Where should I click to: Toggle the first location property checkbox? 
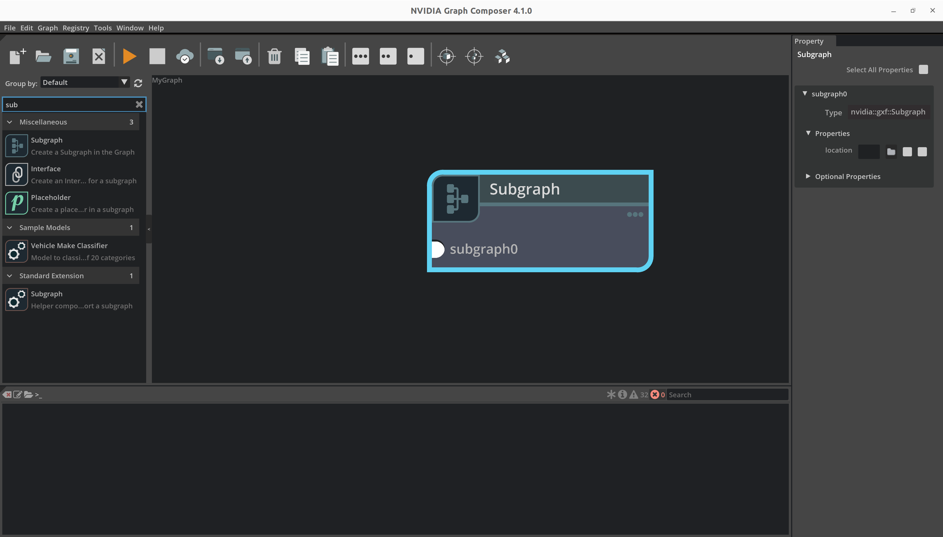[x=907, y=151]
